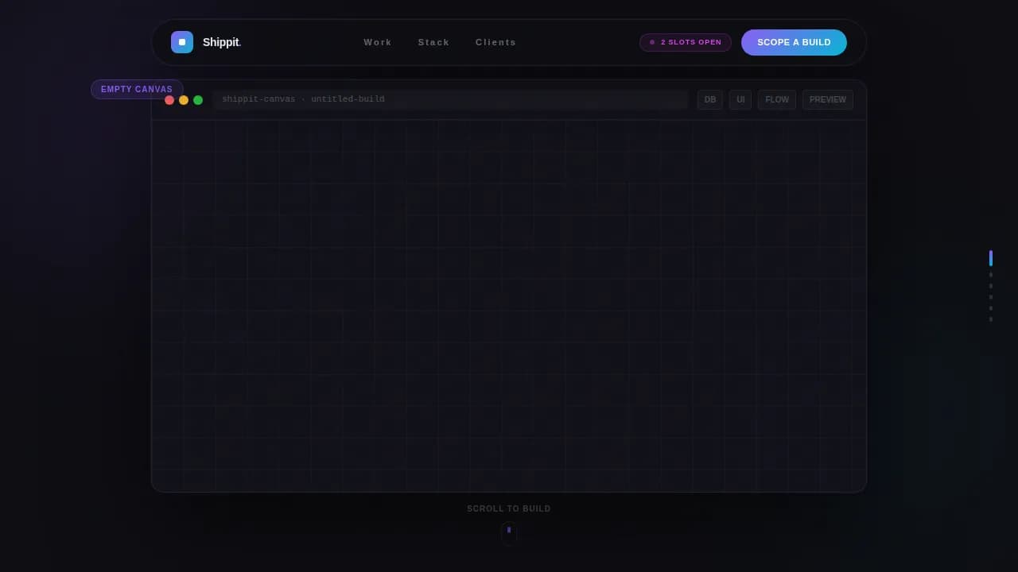Screen dimensions: 1018x572
Task: Go to the Stack nav link
Action: [x=433, y=42]
